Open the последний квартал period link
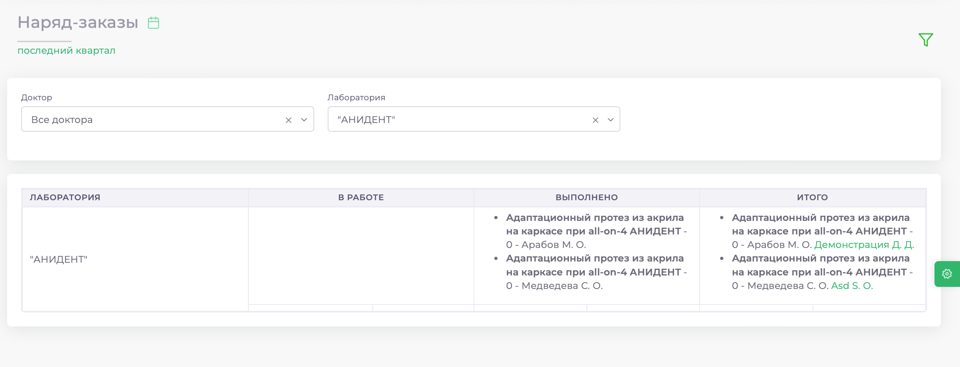960x367 pixels. click(x=67, y=51)
